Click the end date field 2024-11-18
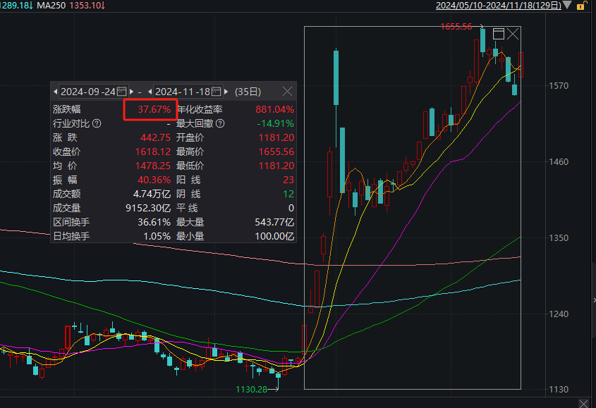 pyautogui.click(x=183, y=92)
